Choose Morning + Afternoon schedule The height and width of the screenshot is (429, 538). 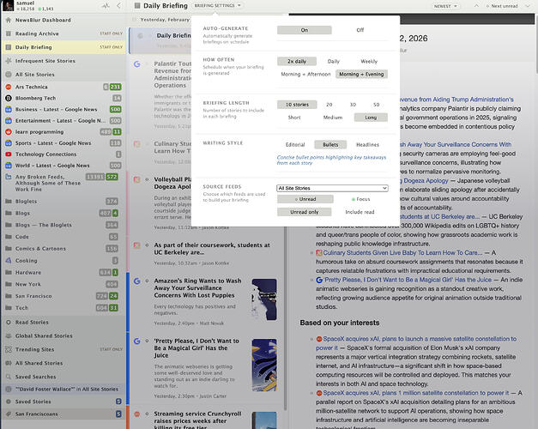[305, 74]
